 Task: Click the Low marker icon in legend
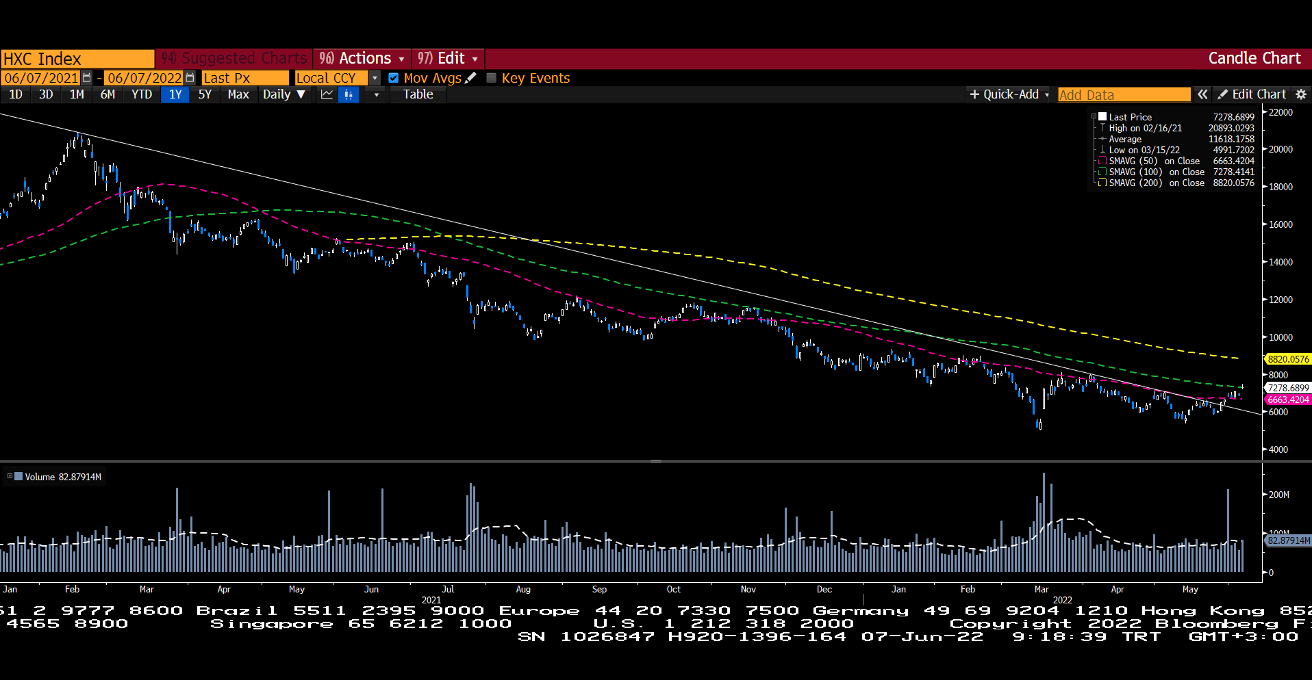point(1102,150)
